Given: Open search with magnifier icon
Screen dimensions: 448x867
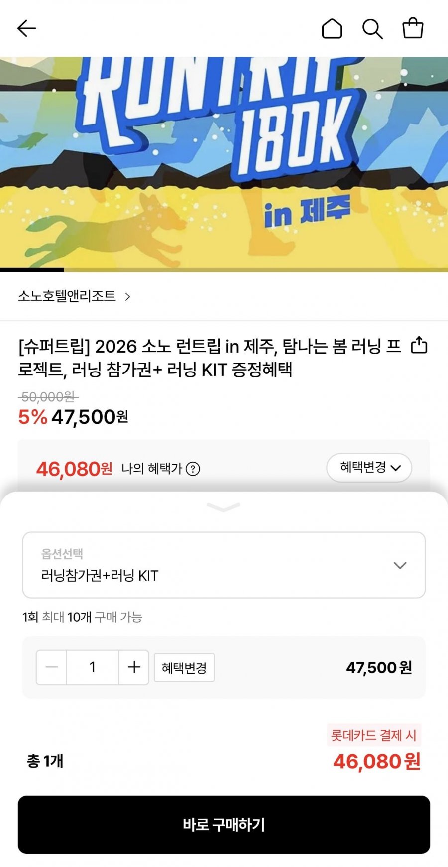Looking at the screenshot, I should click(372, 29).
